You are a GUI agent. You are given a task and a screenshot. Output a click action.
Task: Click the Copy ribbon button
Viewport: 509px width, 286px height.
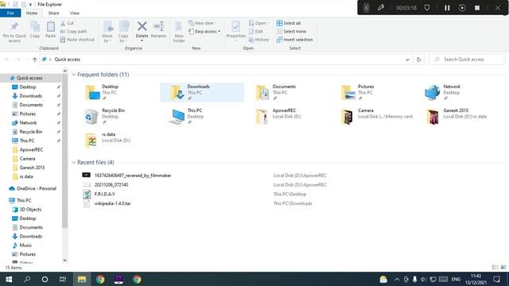click(35, 29)
